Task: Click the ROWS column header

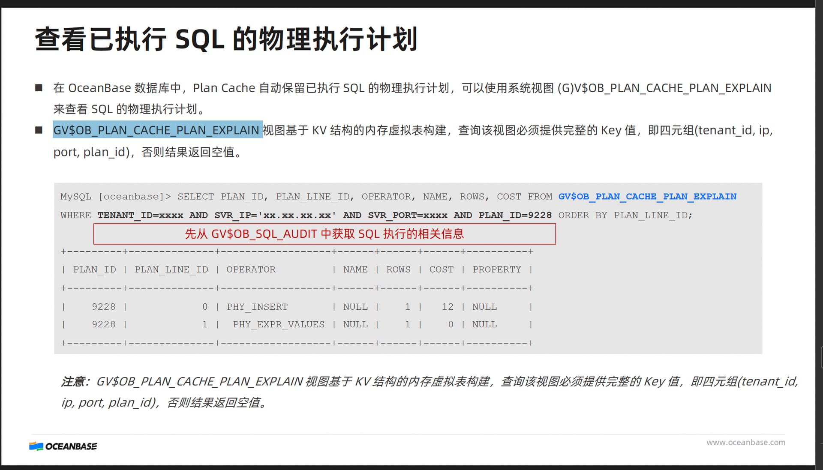Action: 398,269
